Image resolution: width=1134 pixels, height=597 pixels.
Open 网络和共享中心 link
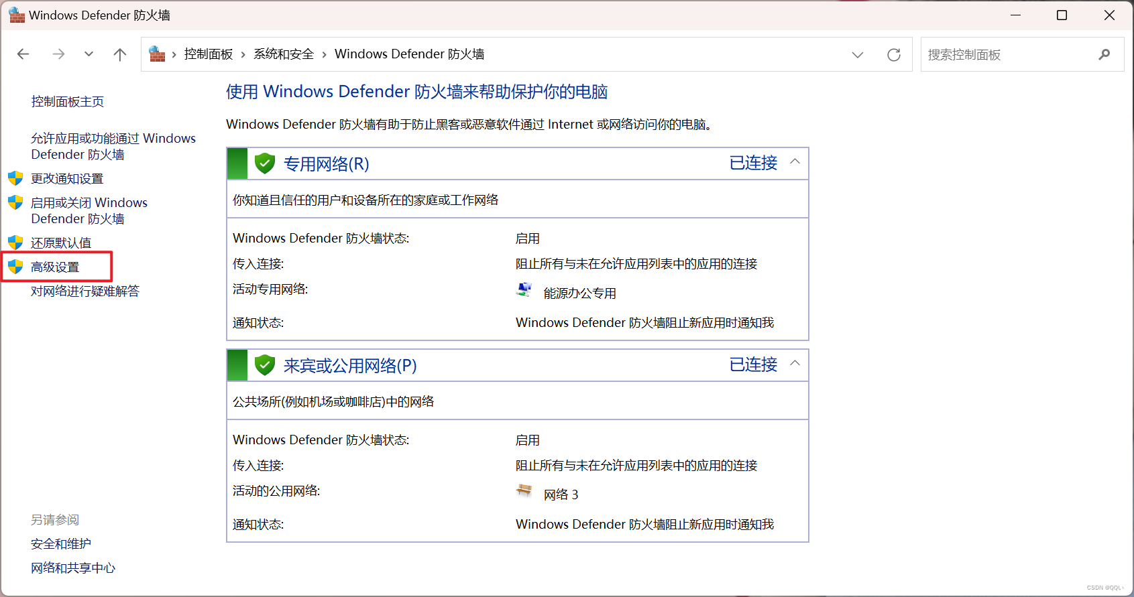coord(73,568)
